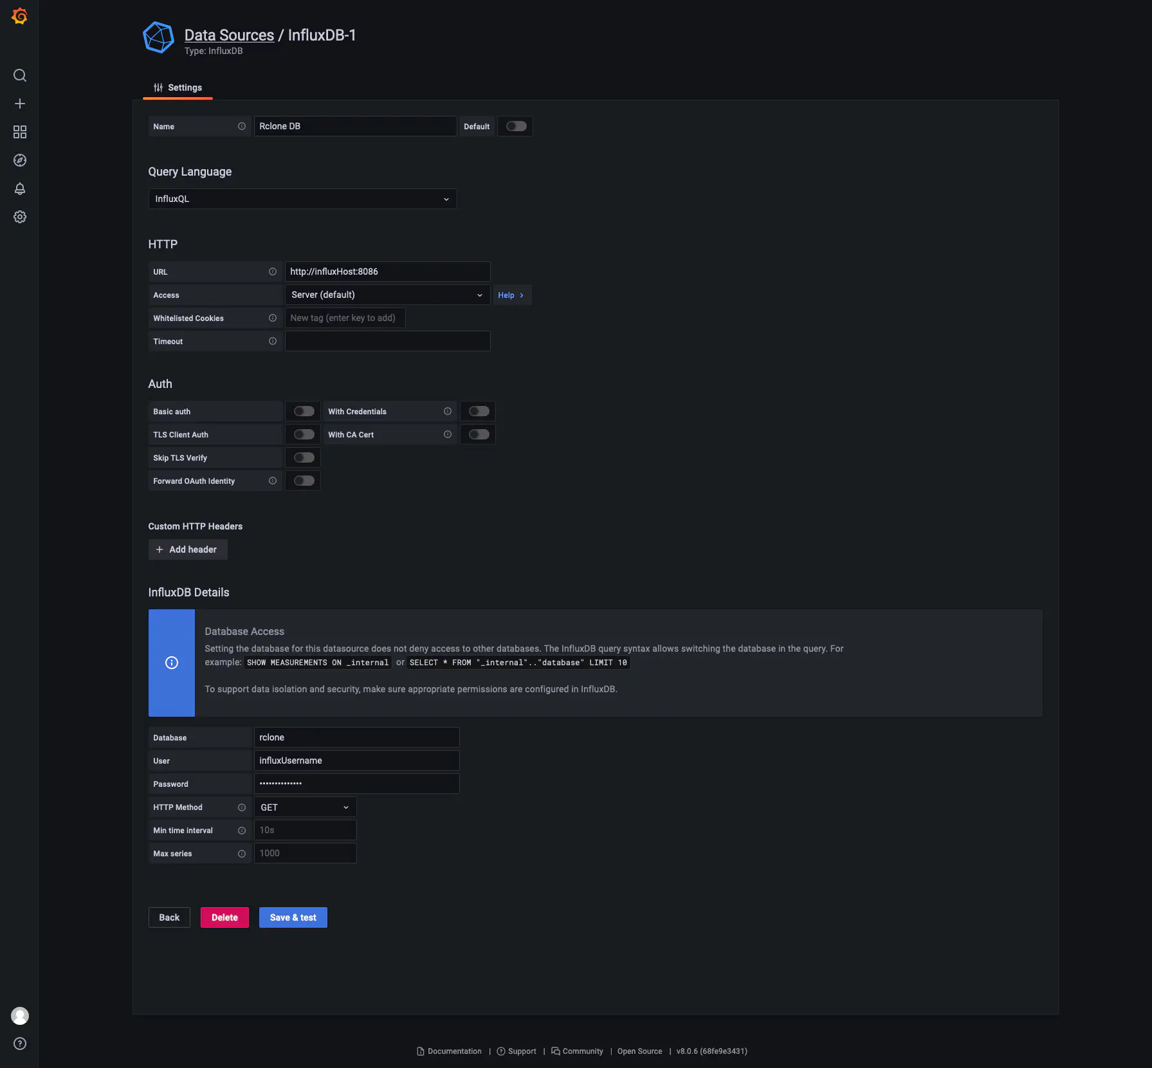Click info icon beside Min time interval
This screenshot has height=1068, width=1152.
[x=242, y=831]
